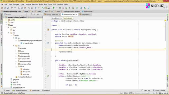
Task: Open the TODO tool window
Action: pyautogui.click(x=7, y=91)
